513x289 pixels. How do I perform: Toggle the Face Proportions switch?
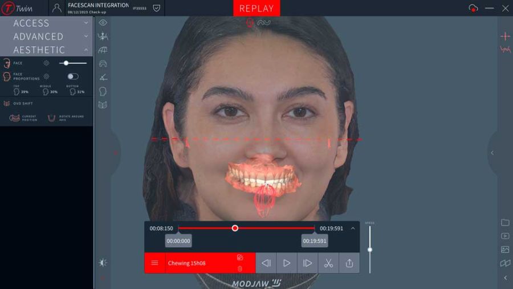click(72, 76)
